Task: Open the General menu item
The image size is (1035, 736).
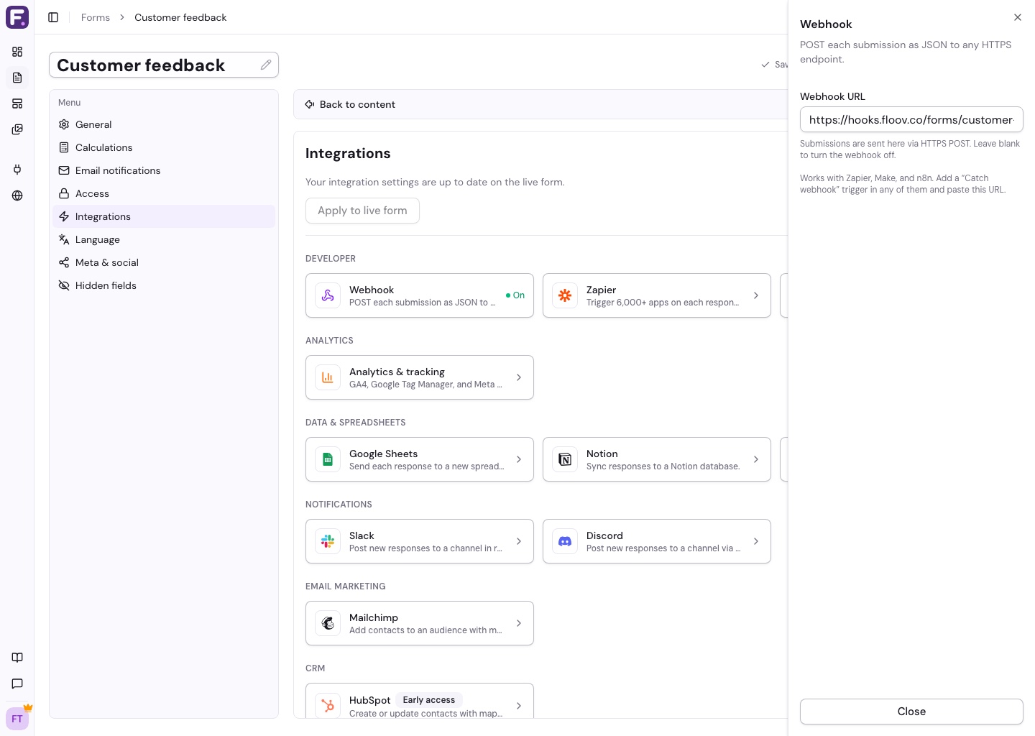Action: pyautogui.click(x=164, y=124)
